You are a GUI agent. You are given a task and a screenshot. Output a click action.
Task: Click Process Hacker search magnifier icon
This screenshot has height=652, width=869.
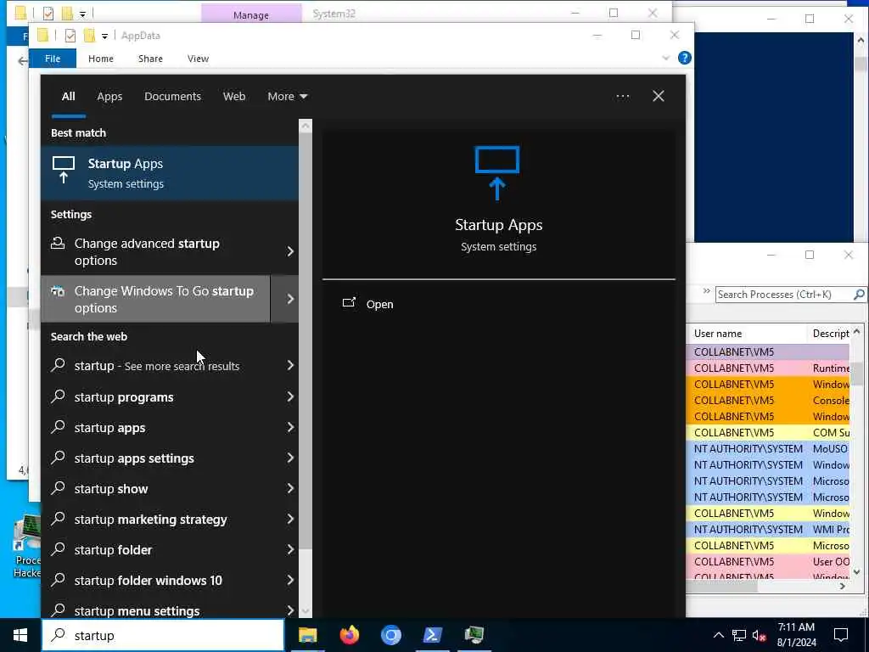(859, 295)
